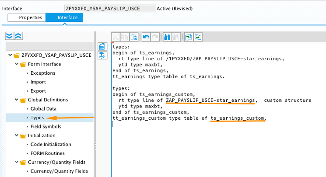
Task: Click the Import from file icon
Action: pos(189,37)
